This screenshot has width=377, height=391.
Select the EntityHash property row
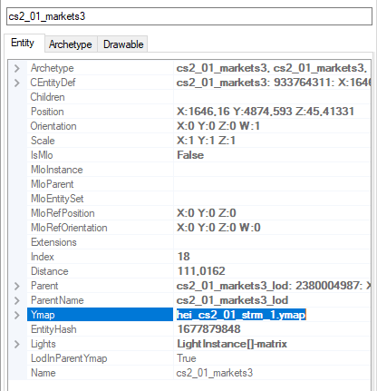[189, 329]
